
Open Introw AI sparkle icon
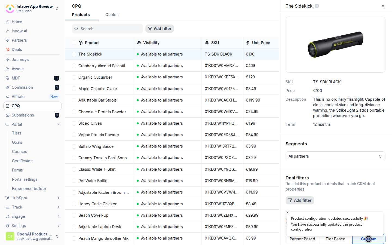8,31
